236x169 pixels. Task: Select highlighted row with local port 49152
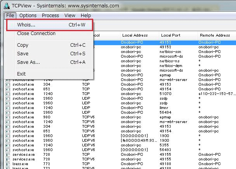[x=165, y=42]
